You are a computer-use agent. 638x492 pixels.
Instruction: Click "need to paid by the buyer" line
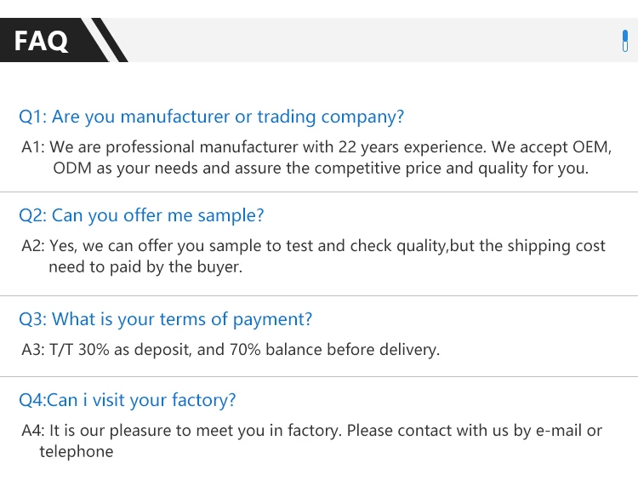click(145, 267)
